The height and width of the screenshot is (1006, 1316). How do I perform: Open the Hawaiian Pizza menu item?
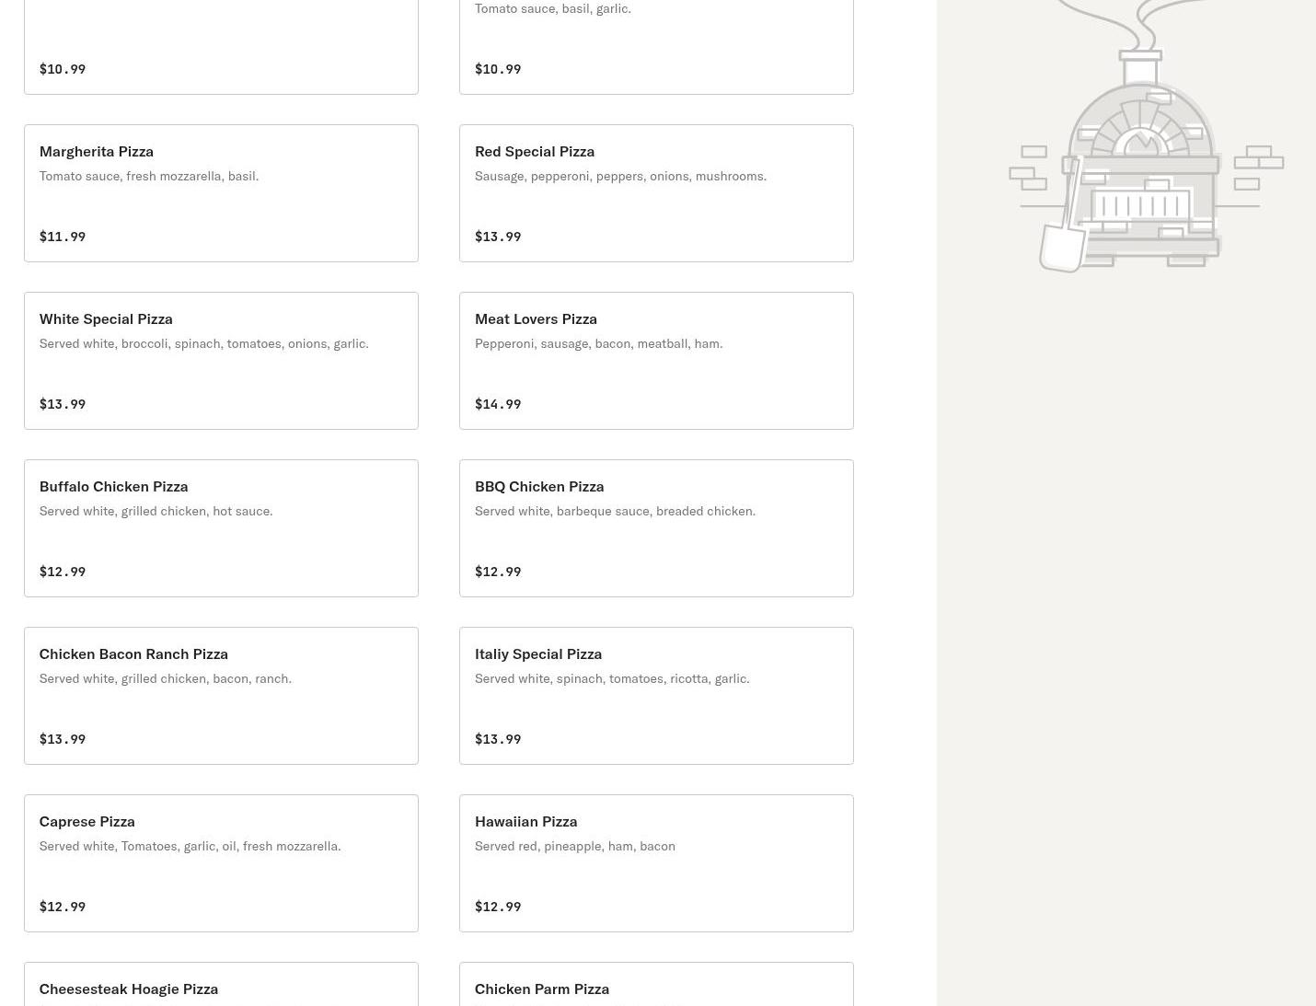click(x=656, y=863)
